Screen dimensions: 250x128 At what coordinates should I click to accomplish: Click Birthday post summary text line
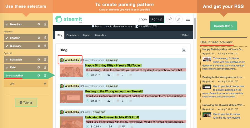pos(136,70)
